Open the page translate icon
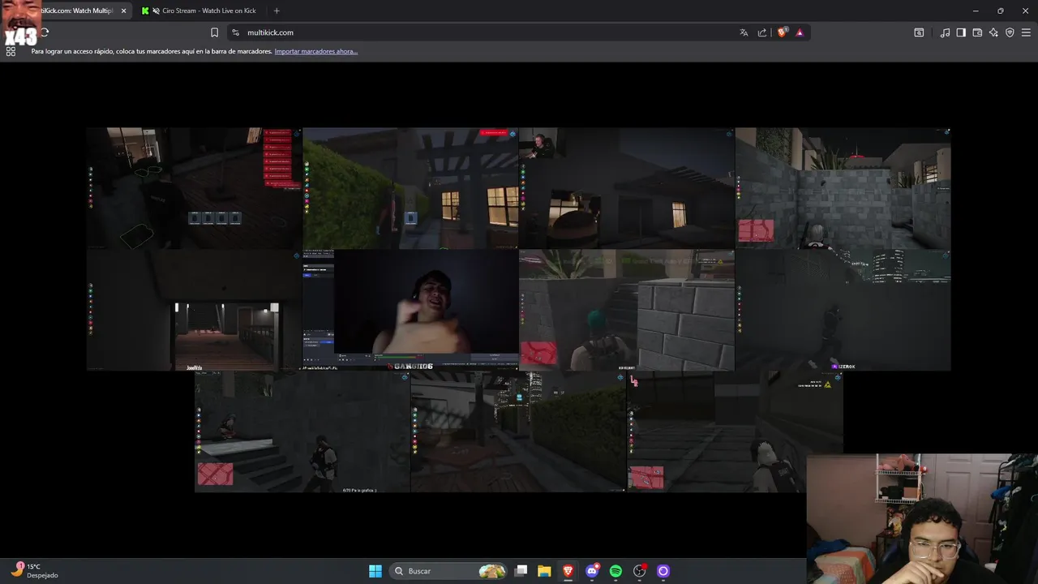This screenshot has height=584, width=1038. [x=744, y=32]
